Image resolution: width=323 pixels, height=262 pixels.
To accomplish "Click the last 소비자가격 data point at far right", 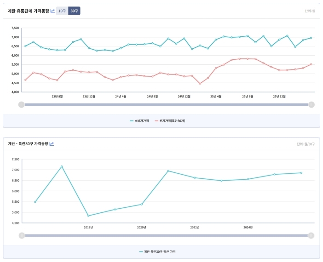I will coord(311,38).
